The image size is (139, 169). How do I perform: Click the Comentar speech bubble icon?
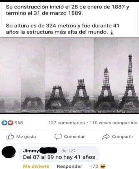pos(58,137)
